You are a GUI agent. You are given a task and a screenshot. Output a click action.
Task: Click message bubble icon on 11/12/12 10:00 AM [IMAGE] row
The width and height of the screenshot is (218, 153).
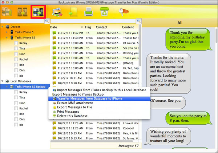[54, 63]
